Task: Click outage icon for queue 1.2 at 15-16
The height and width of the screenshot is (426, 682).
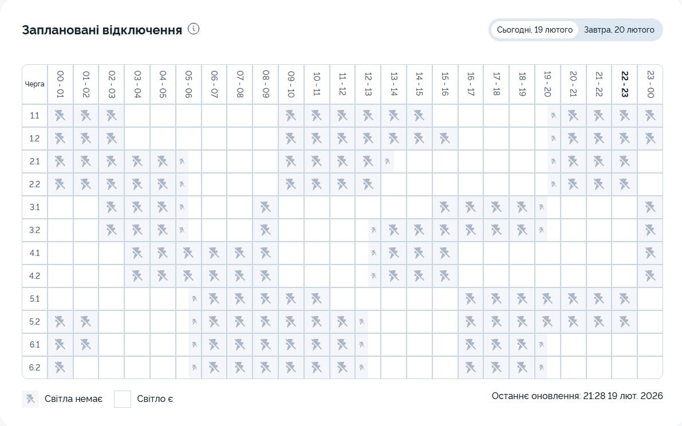Action: [x=445, y=139]
